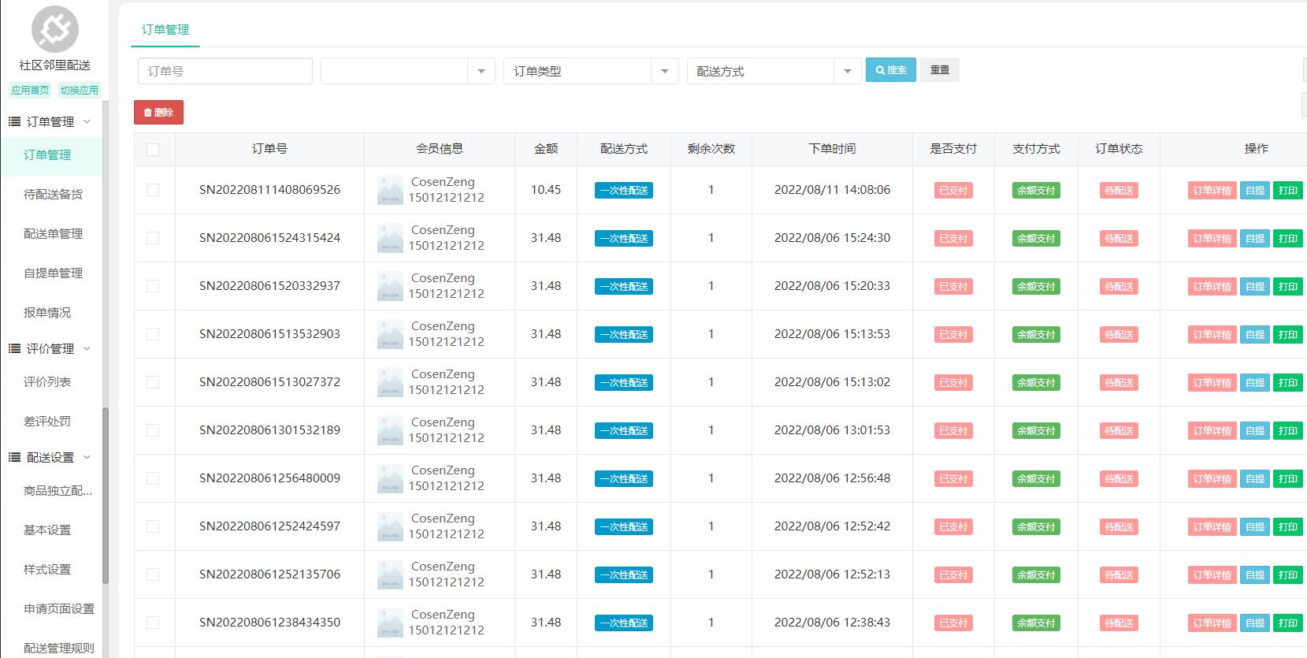
Task: Click amount 10.45 in first order row
Action: (546, 190)
